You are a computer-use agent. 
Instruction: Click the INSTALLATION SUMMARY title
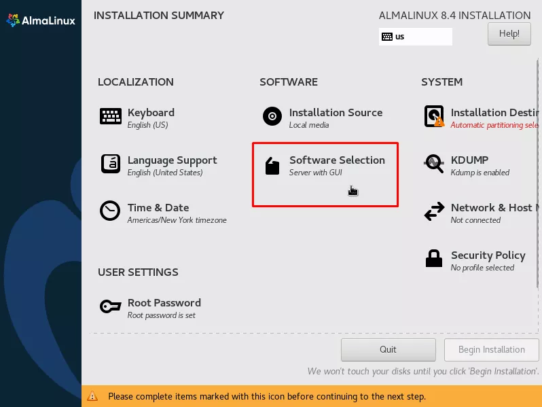tap(159, 16)
